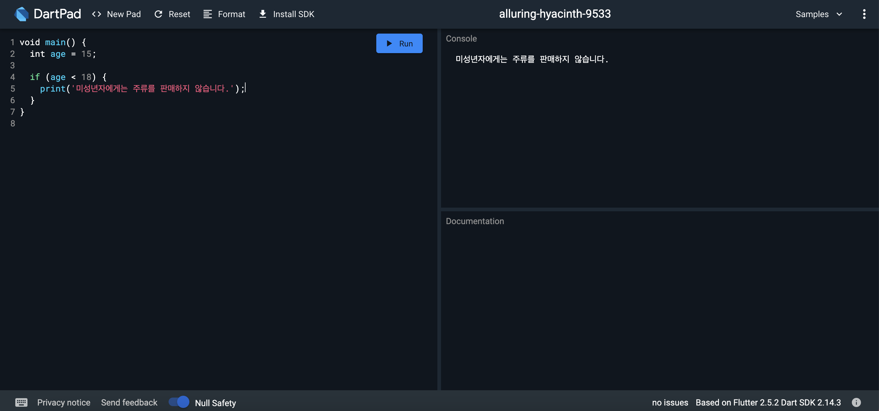Expand Samples using the chevron arrow
The width and height of the screenshot is (879, 411).
(x=839, y=14)
